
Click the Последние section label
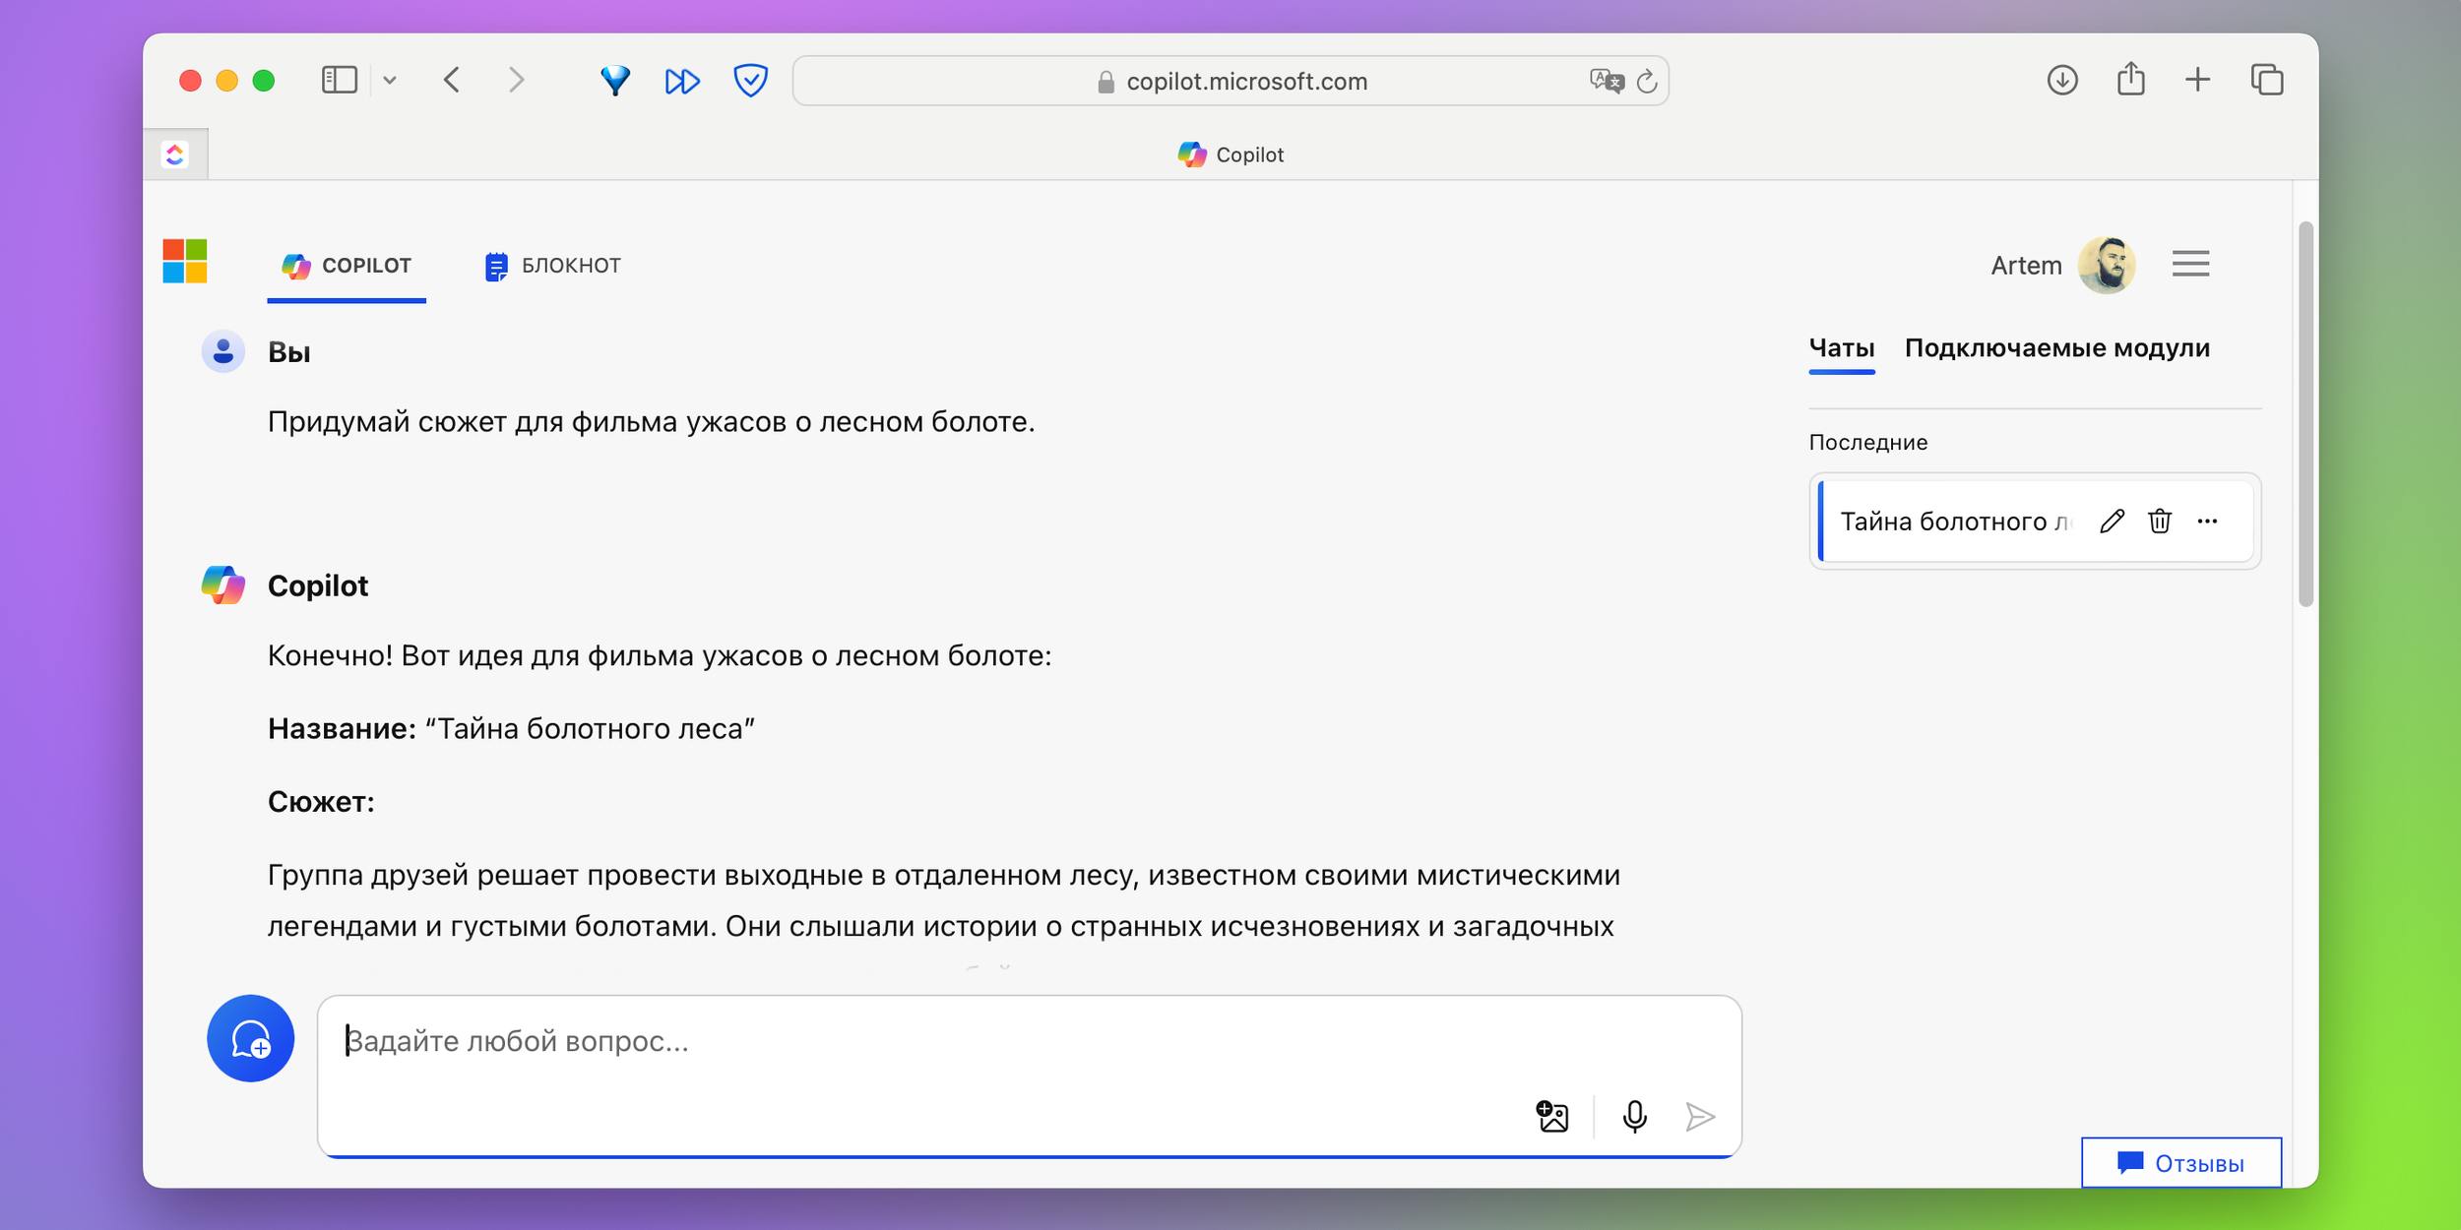1868,443
